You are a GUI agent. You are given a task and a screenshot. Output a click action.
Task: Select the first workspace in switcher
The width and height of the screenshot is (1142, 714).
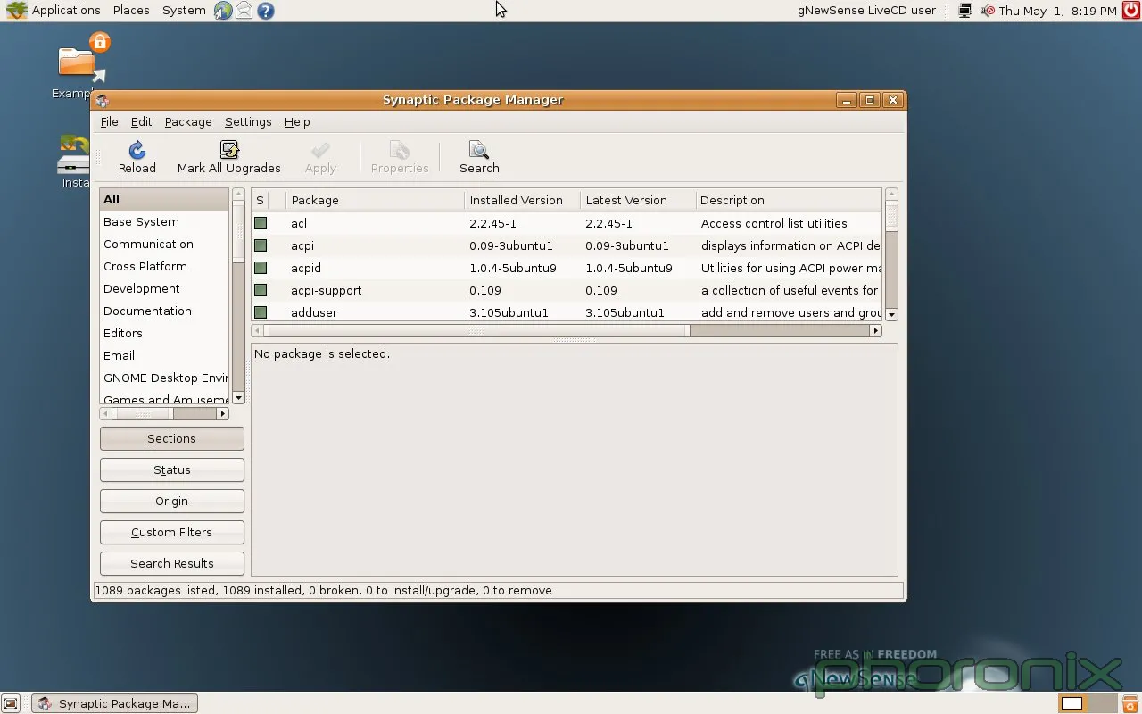(1072, 703)
